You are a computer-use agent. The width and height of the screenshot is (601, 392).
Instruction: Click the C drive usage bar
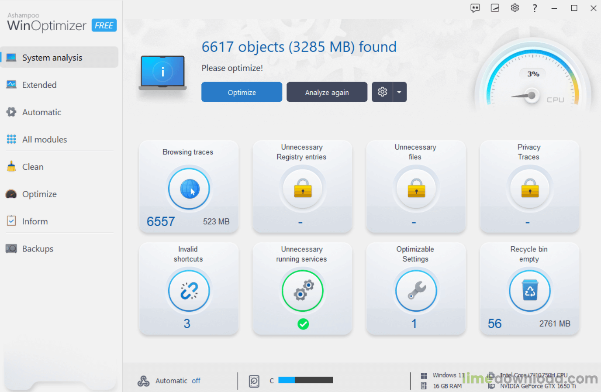click(305, 380)
